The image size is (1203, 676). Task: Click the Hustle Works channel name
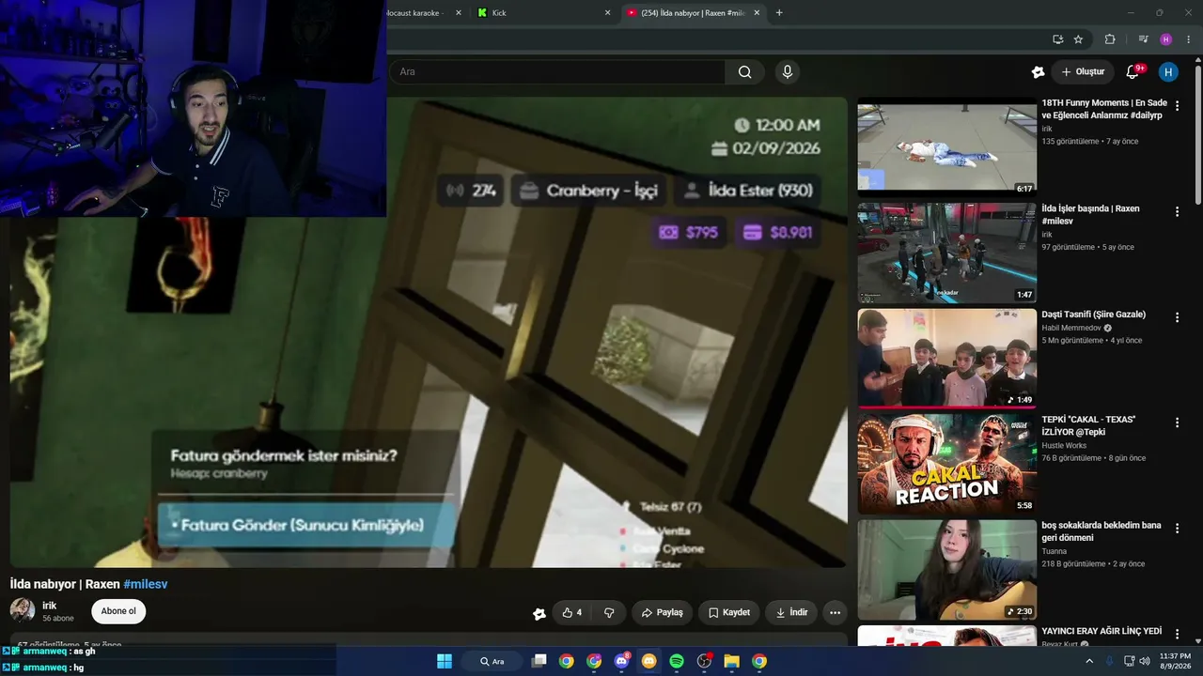(1064, 445)
